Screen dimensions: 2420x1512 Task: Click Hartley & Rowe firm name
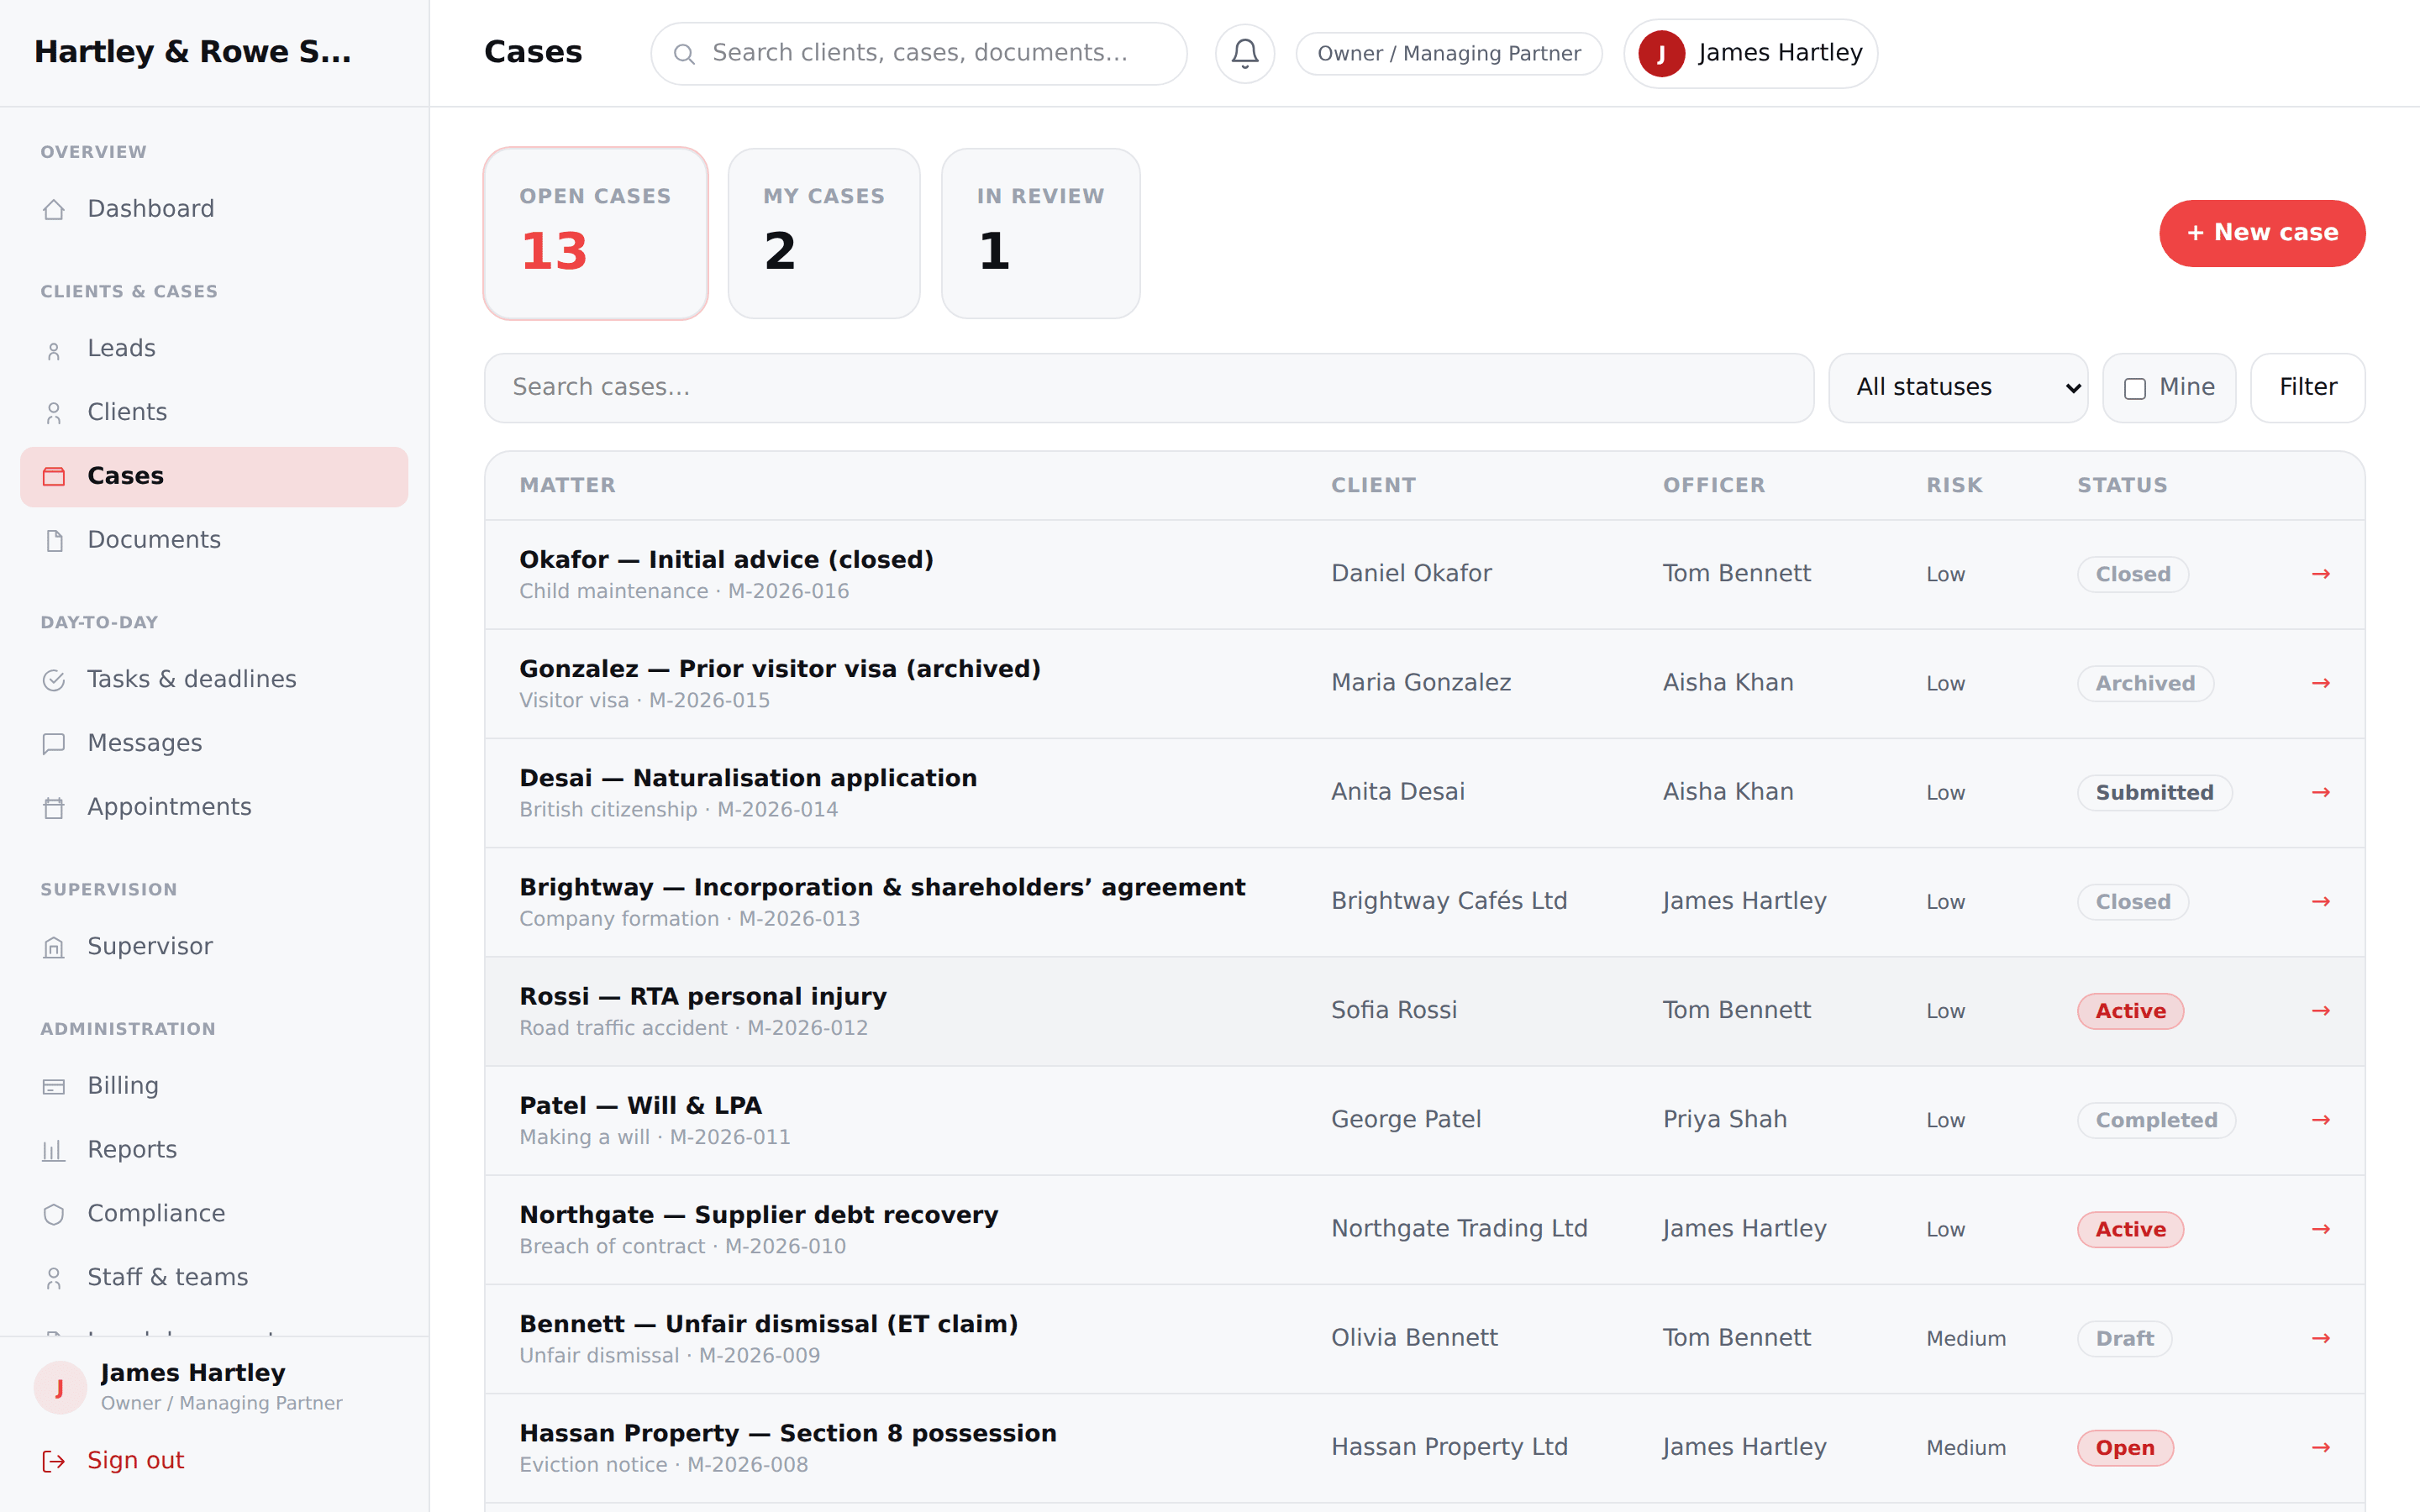193,52
